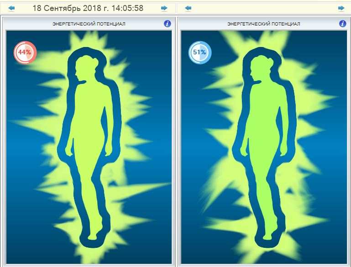Click left panel title Энергетический потенциал
351x267 pixels.
(89, 24)
